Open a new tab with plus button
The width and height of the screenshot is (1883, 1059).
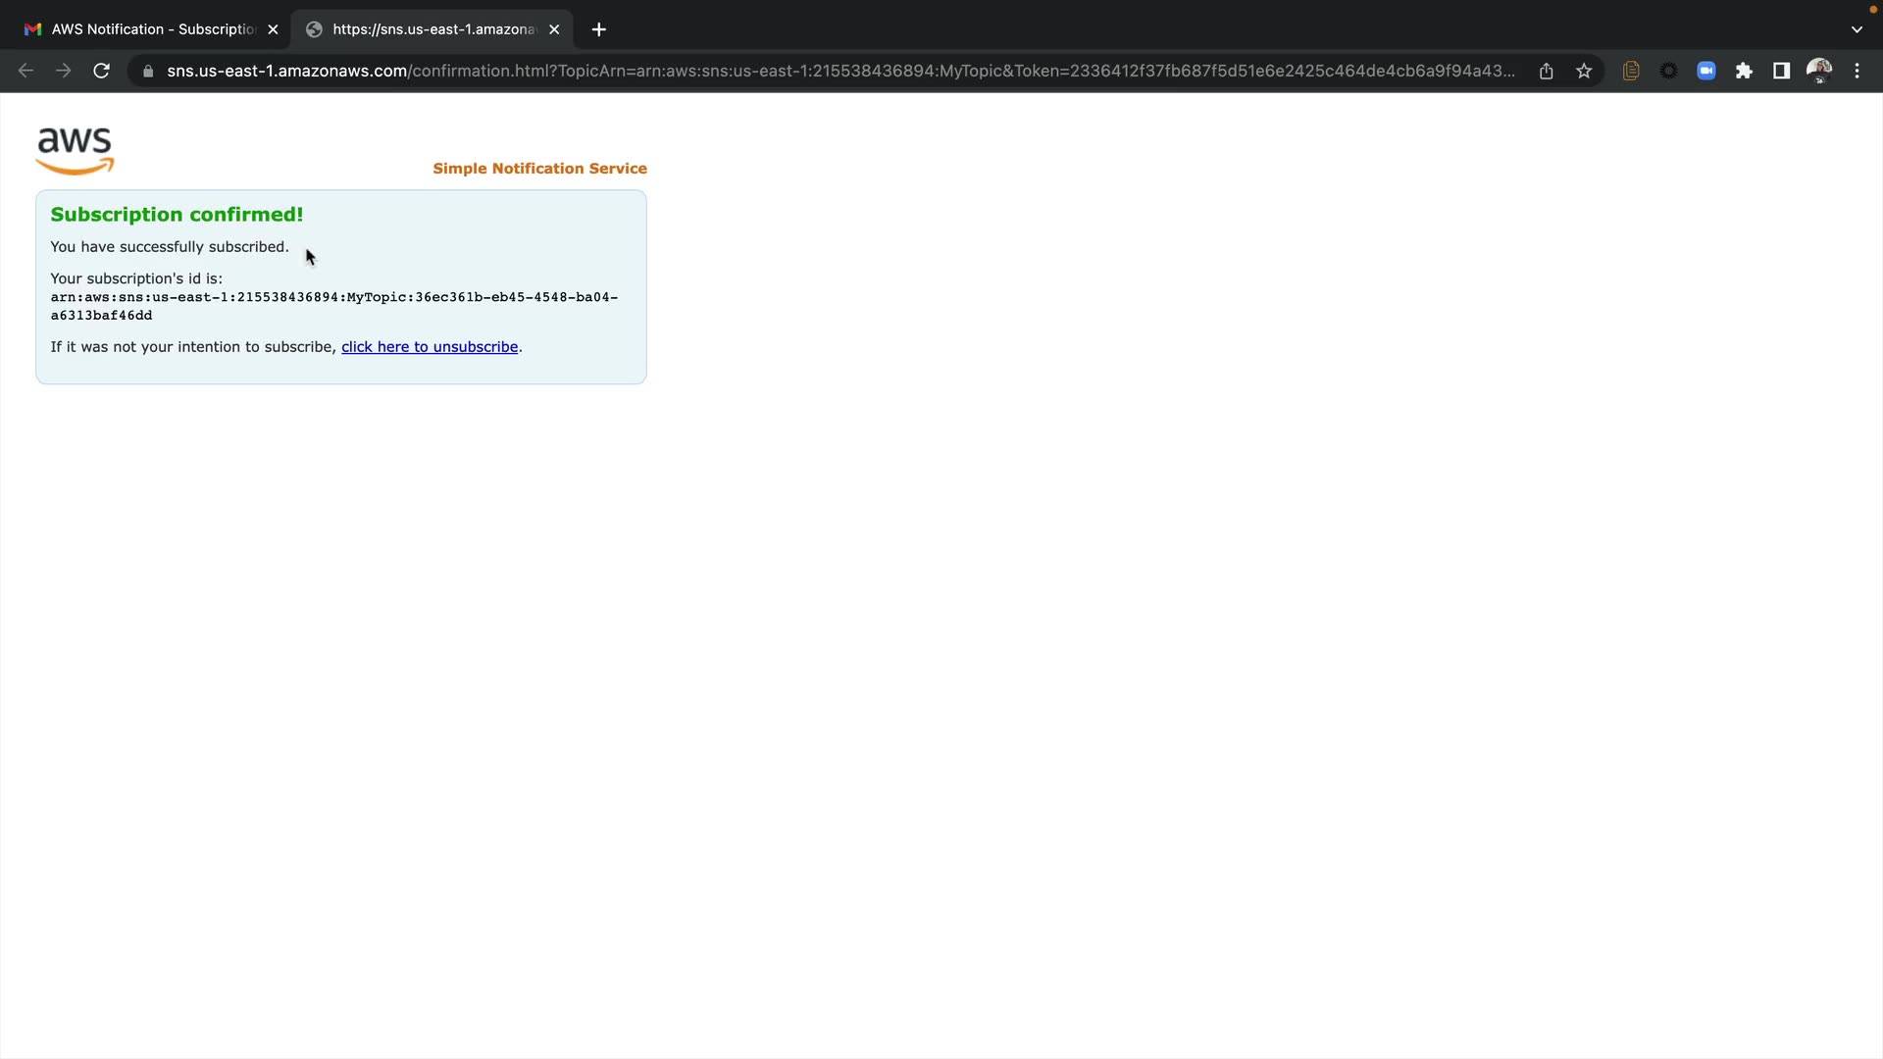tap(599, 29)
